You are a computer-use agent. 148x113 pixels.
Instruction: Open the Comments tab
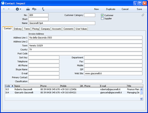[68, 29]
